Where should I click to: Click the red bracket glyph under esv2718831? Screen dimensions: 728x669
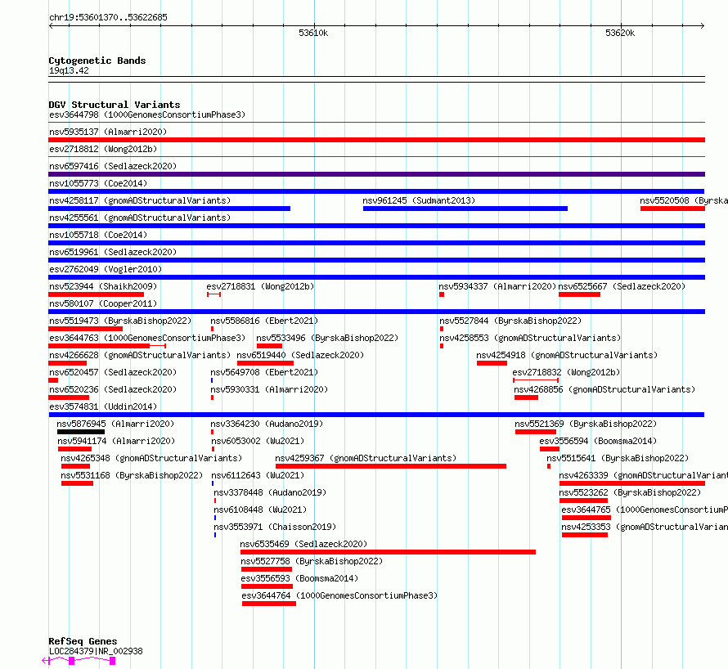(214, 294)
